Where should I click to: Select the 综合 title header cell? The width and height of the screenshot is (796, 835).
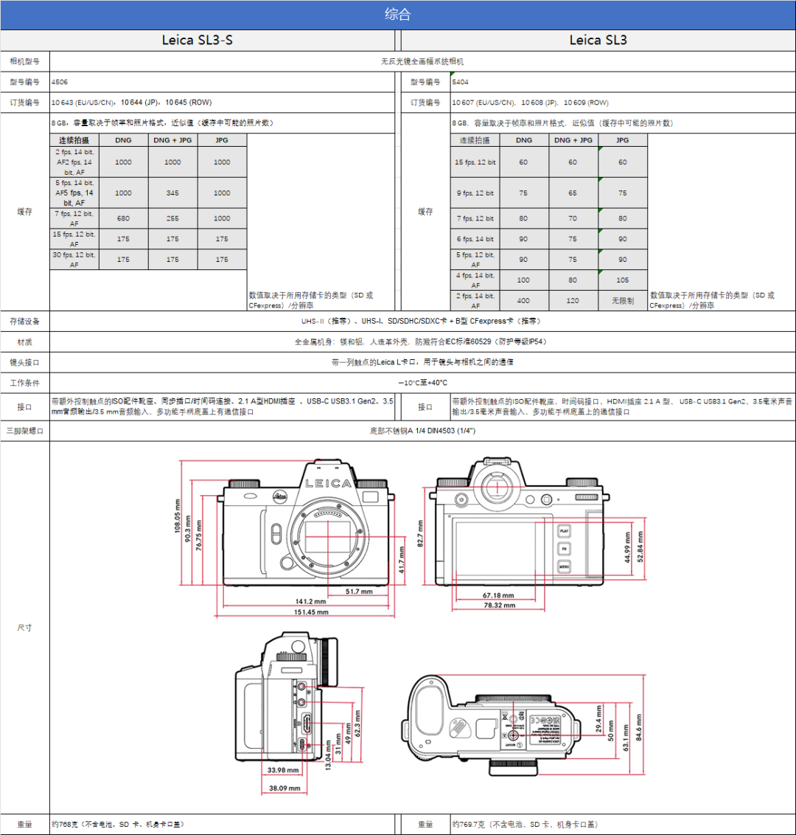pos(398,15)
